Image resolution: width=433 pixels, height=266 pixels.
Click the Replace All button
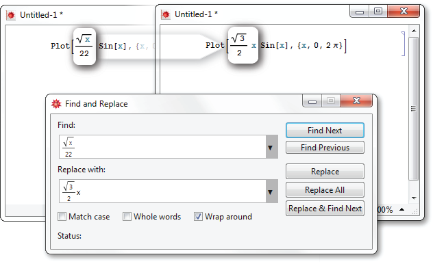(325, 190)
